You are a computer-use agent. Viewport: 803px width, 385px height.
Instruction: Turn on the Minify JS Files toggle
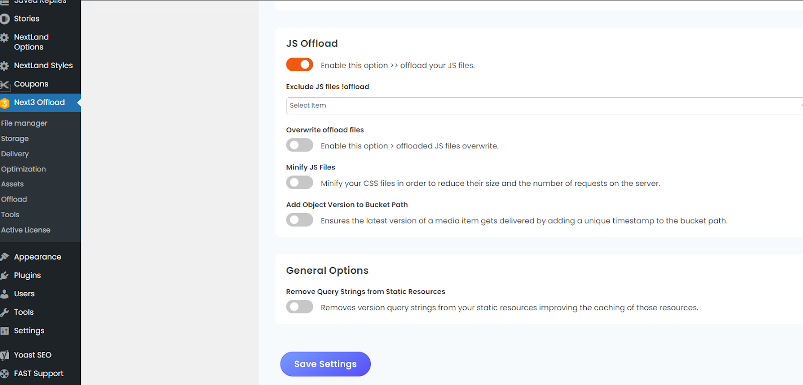click(300, 182)
